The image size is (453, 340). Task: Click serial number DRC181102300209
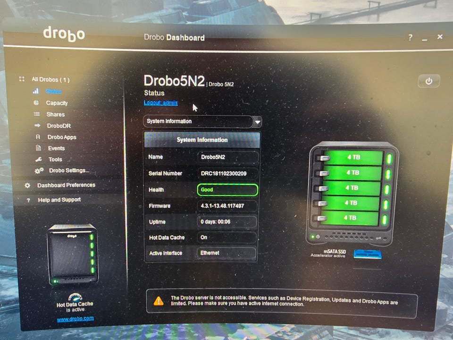click(227, 173)
